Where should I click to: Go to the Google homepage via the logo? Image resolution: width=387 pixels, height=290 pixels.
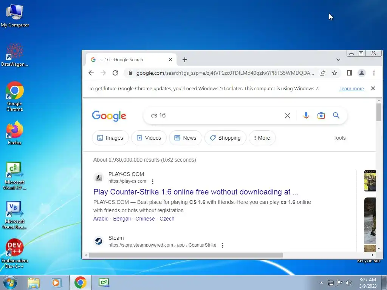coord(109,116)
